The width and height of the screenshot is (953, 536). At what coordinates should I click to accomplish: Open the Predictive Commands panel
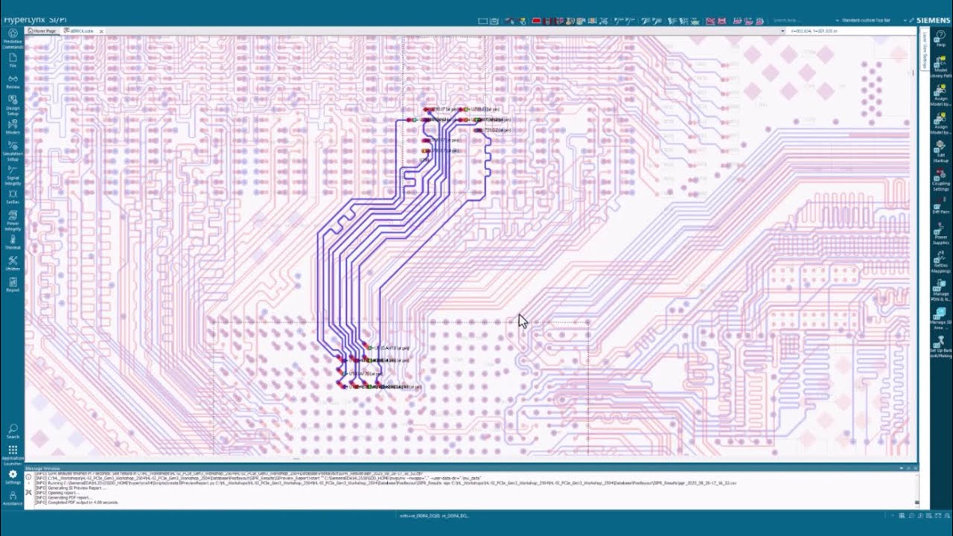[x=13, y=39]
